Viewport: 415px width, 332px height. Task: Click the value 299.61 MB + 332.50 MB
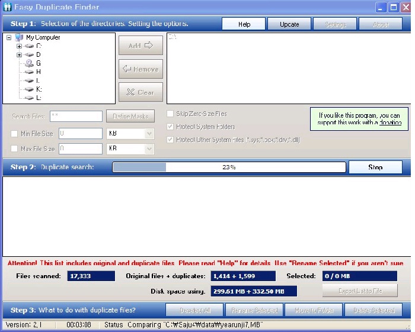click(254, 291)
